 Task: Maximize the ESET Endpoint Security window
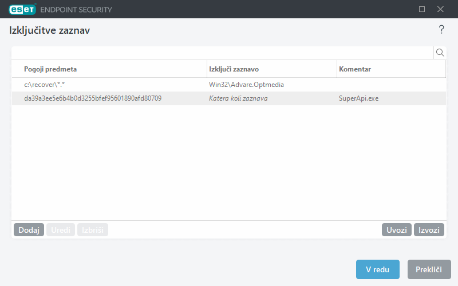(422, 9)
